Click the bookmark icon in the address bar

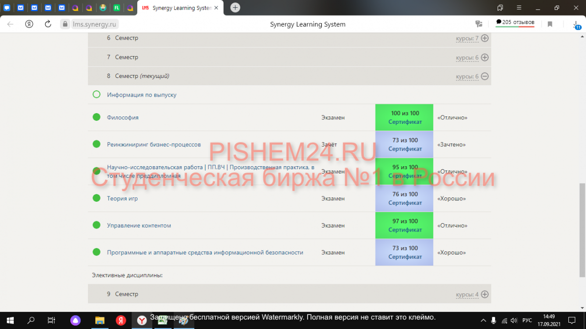(x=550, y=24)
